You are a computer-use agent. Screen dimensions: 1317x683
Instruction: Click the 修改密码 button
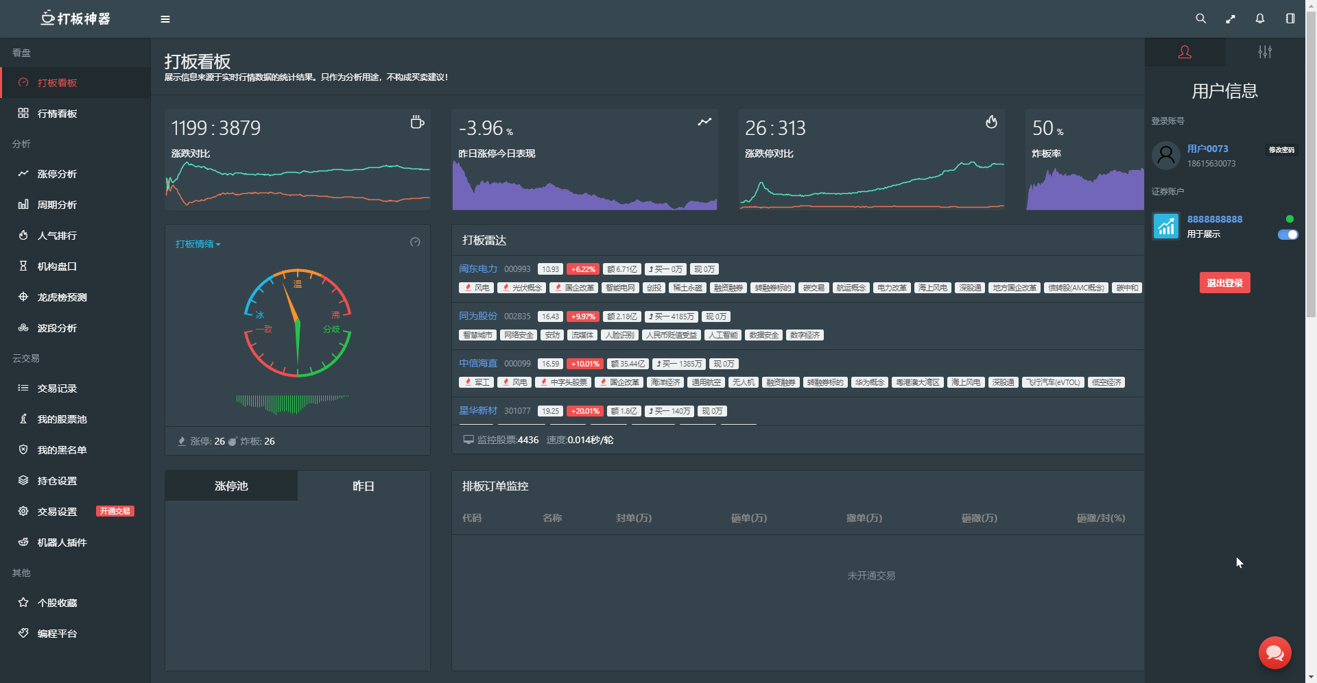[1281, 149]
